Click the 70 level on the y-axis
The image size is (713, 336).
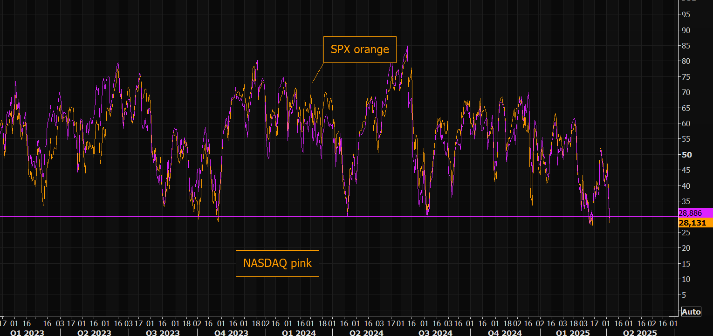[x=686, y=92]
